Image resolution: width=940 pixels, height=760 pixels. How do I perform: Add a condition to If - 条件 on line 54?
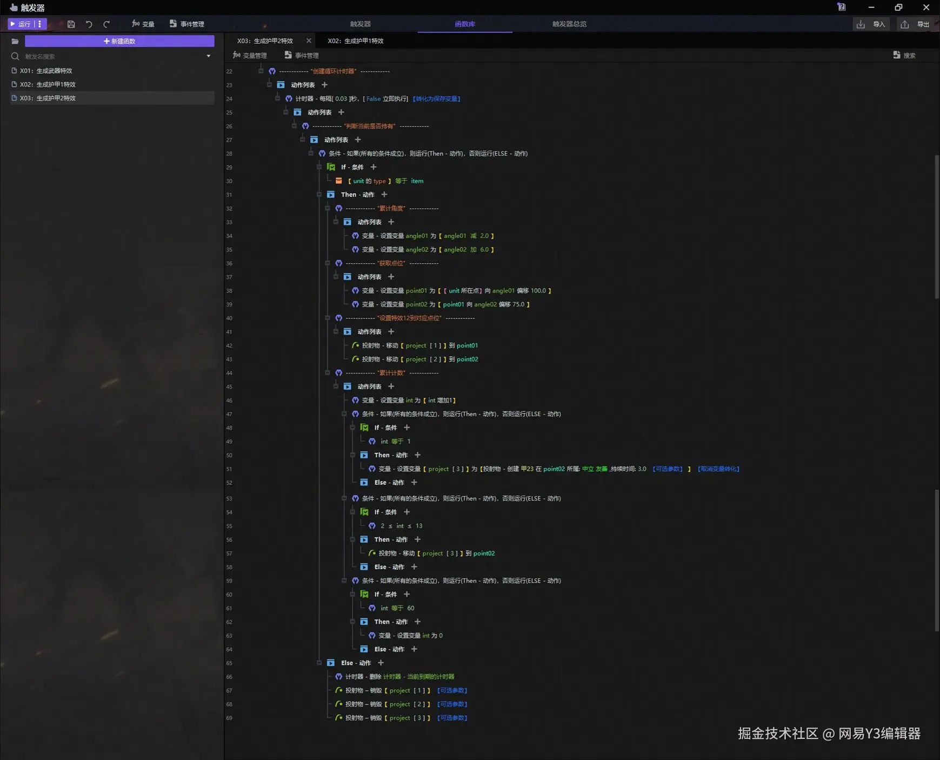[x=407, y=512]
